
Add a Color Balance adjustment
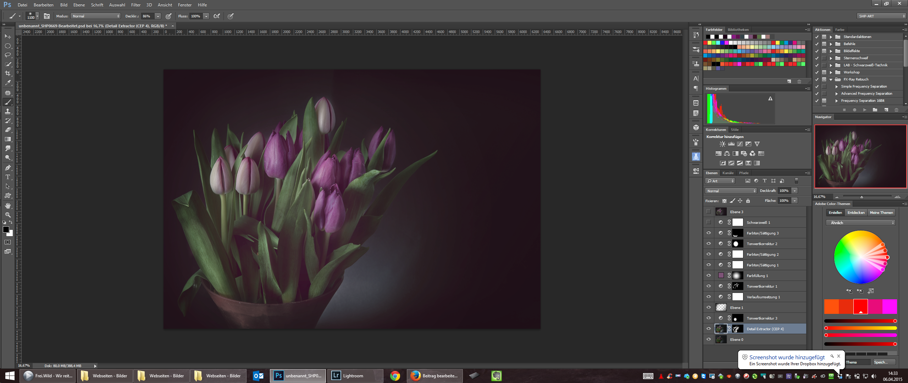(727, 154)
